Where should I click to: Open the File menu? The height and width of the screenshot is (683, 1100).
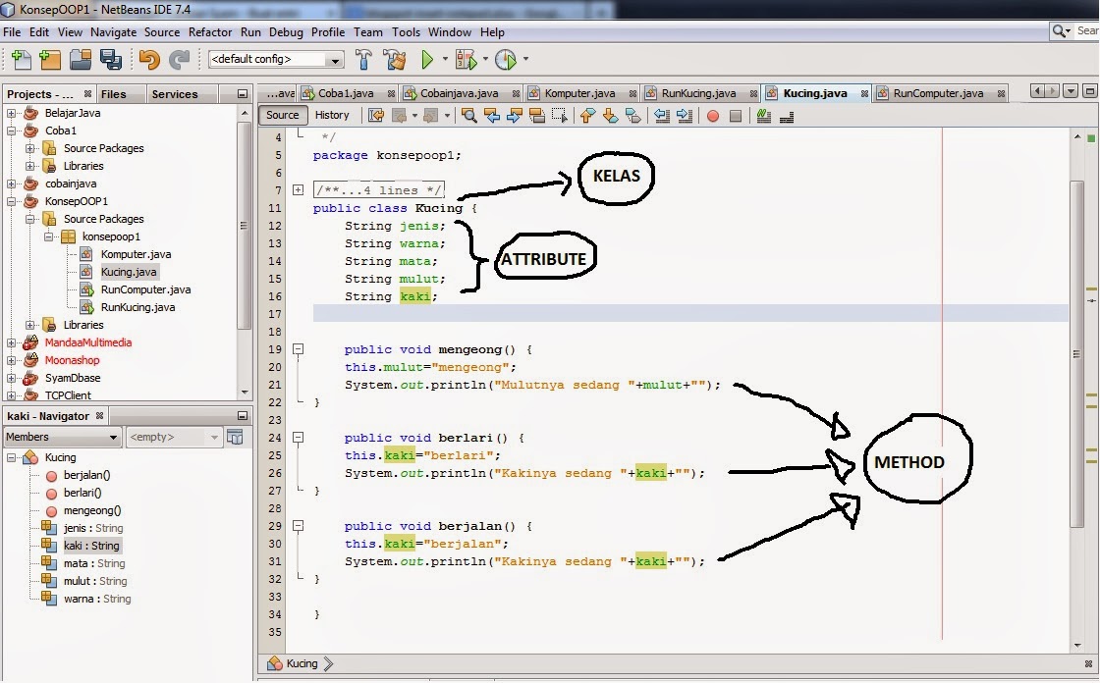tap(12, 32)
